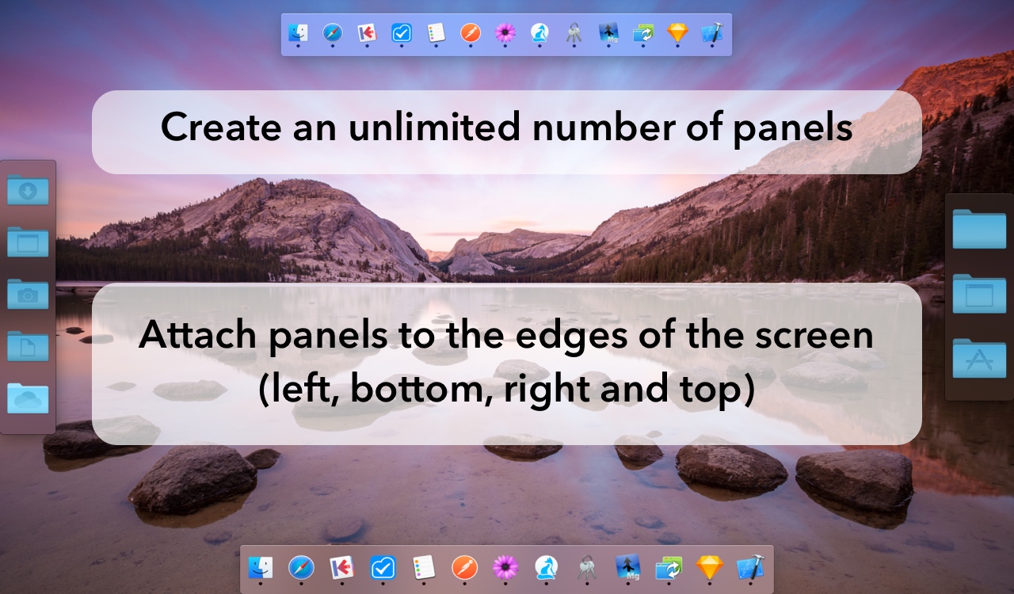Open the Pictures camera folder in left panel
The width and height of the screenshot is (1014, 594).
28,295
